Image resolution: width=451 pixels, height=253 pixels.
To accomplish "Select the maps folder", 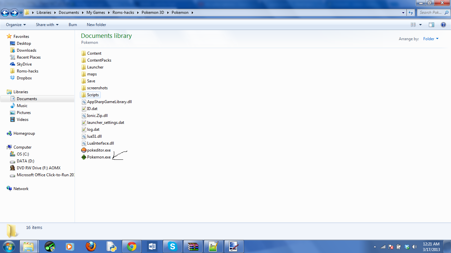I will pyautogui.click(x=89, y=74).
